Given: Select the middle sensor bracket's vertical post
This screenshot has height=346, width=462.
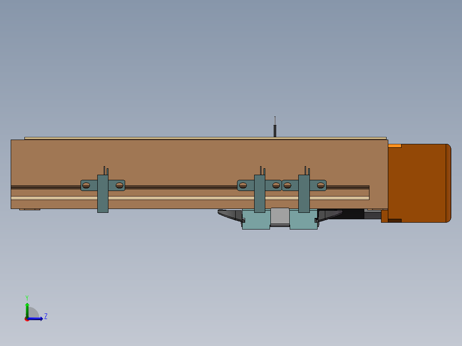Looking at the screenshot, I should [x=260, y=200].
